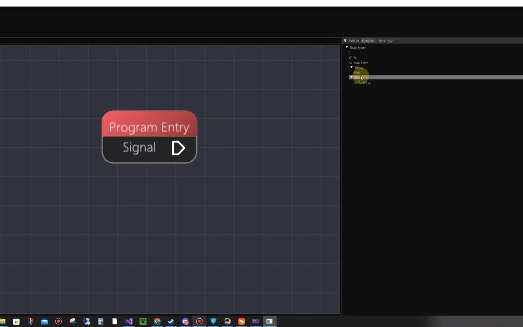Switch to Google Chrome in the taskbar
This screenshot has height=327, width=523.
pyautogui.click(x=157, y=322)
